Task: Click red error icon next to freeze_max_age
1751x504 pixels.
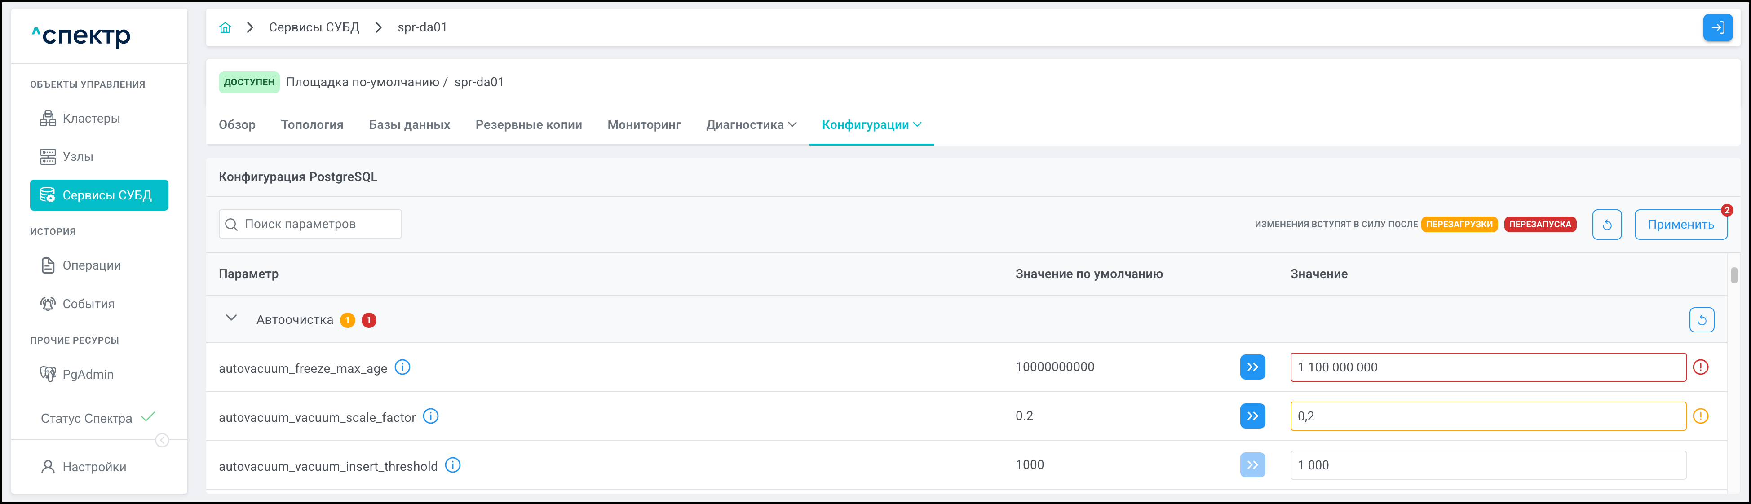Action: (1701, 367)
